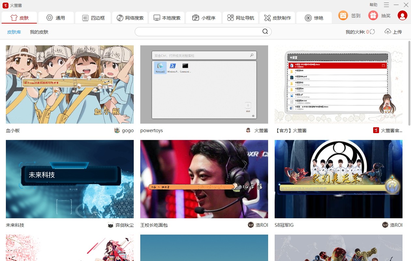Open the 网址导航 tab
Image resolution: width=411 pixels, height=261 pixels.
(240, 18)
